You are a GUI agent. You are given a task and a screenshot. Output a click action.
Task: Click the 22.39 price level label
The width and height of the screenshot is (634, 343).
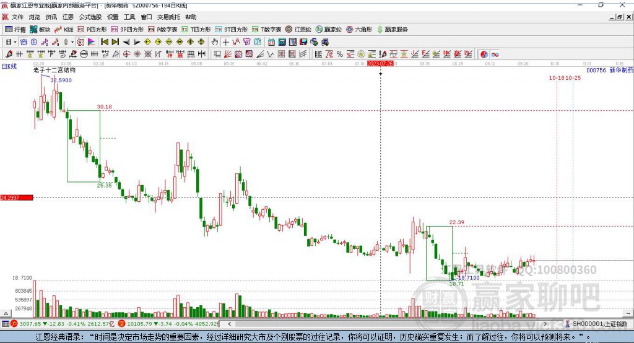(456, 222)
